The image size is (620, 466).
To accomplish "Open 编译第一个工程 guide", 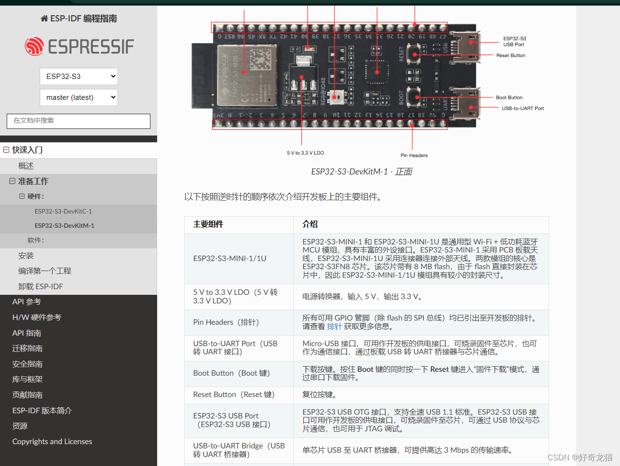I will click(x=44, y=271).
